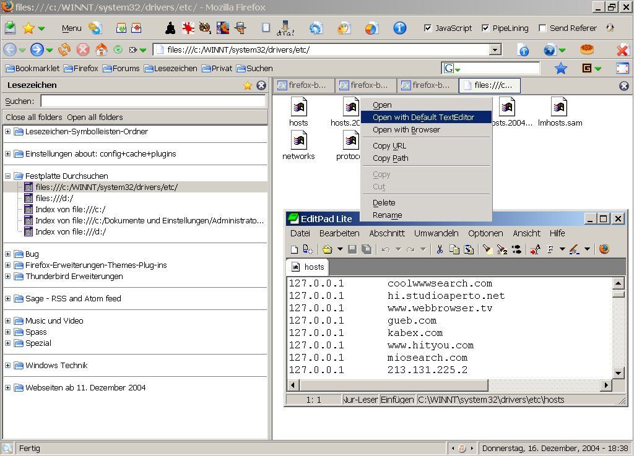Select Delete in the context menu
The height and width of the screenshot is (456, 634).
coord(426,203)
